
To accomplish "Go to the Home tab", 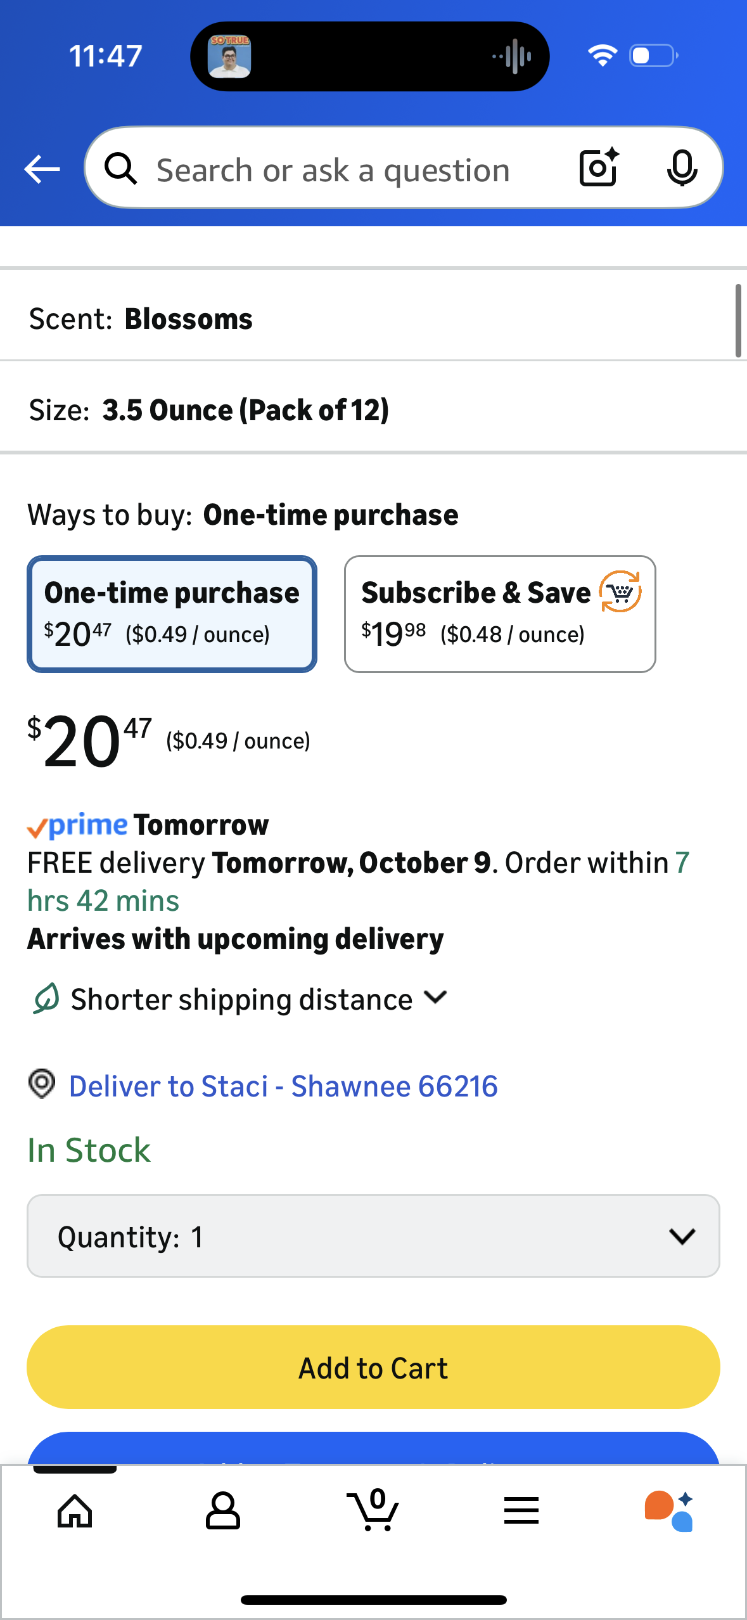I will (x=75, y=1511).
